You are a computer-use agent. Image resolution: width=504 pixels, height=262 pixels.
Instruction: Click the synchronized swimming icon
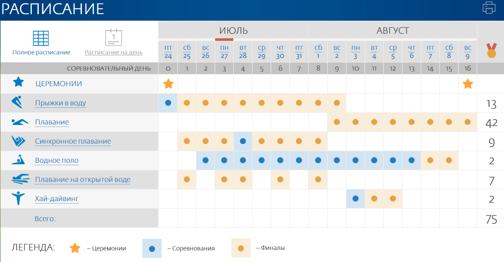point(18,141)
